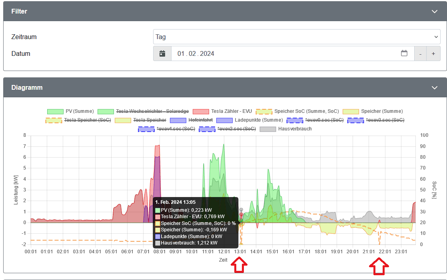The width and height of the screenshot is (447, 280).
Task: Hide Speicher (Summe) series in legend
Action: [373, 111]
